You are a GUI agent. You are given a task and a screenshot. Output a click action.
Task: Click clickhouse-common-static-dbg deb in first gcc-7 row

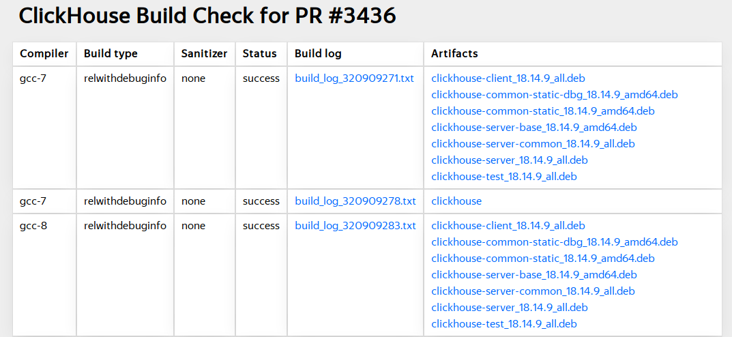coord(554,95)
